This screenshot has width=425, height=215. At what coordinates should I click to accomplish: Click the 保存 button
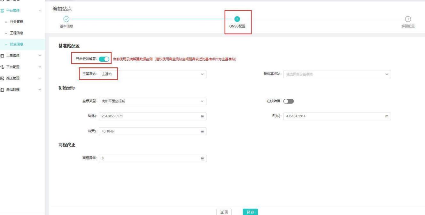click(x=250, y=212)
